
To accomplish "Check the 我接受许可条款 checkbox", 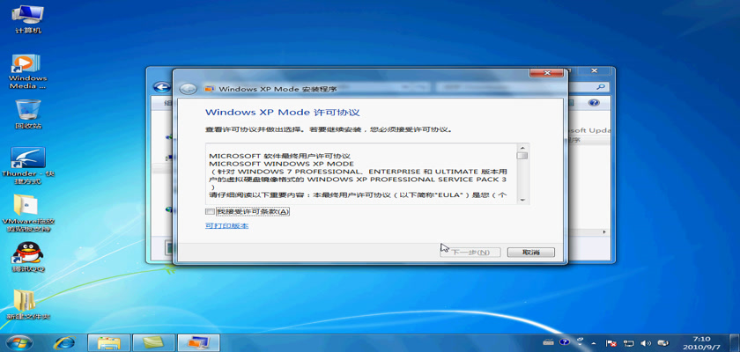I will [x=210, y=211].
